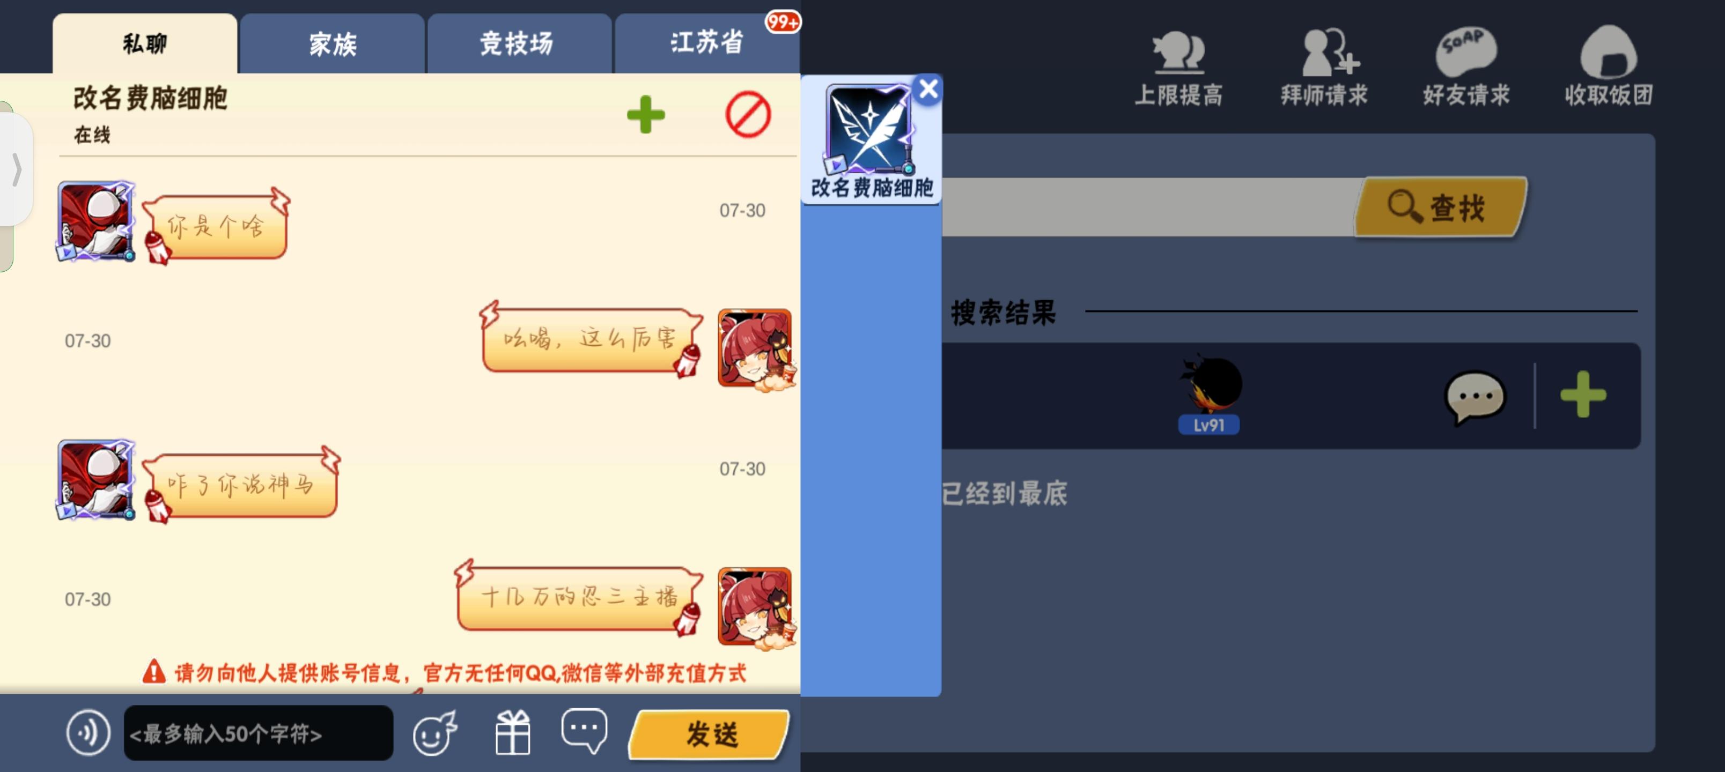Focus the chat message input field
The height and width of the screenshot is (772, 1725).
pyautogui.click(x=259, y=732)
